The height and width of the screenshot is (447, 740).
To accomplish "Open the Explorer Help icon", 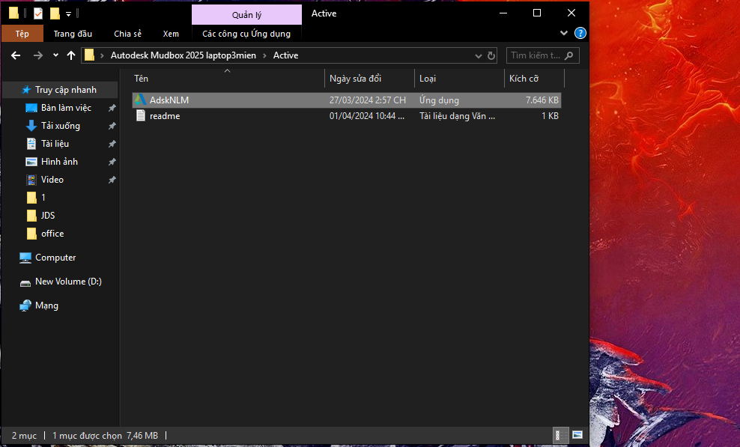I will [580, 34].
